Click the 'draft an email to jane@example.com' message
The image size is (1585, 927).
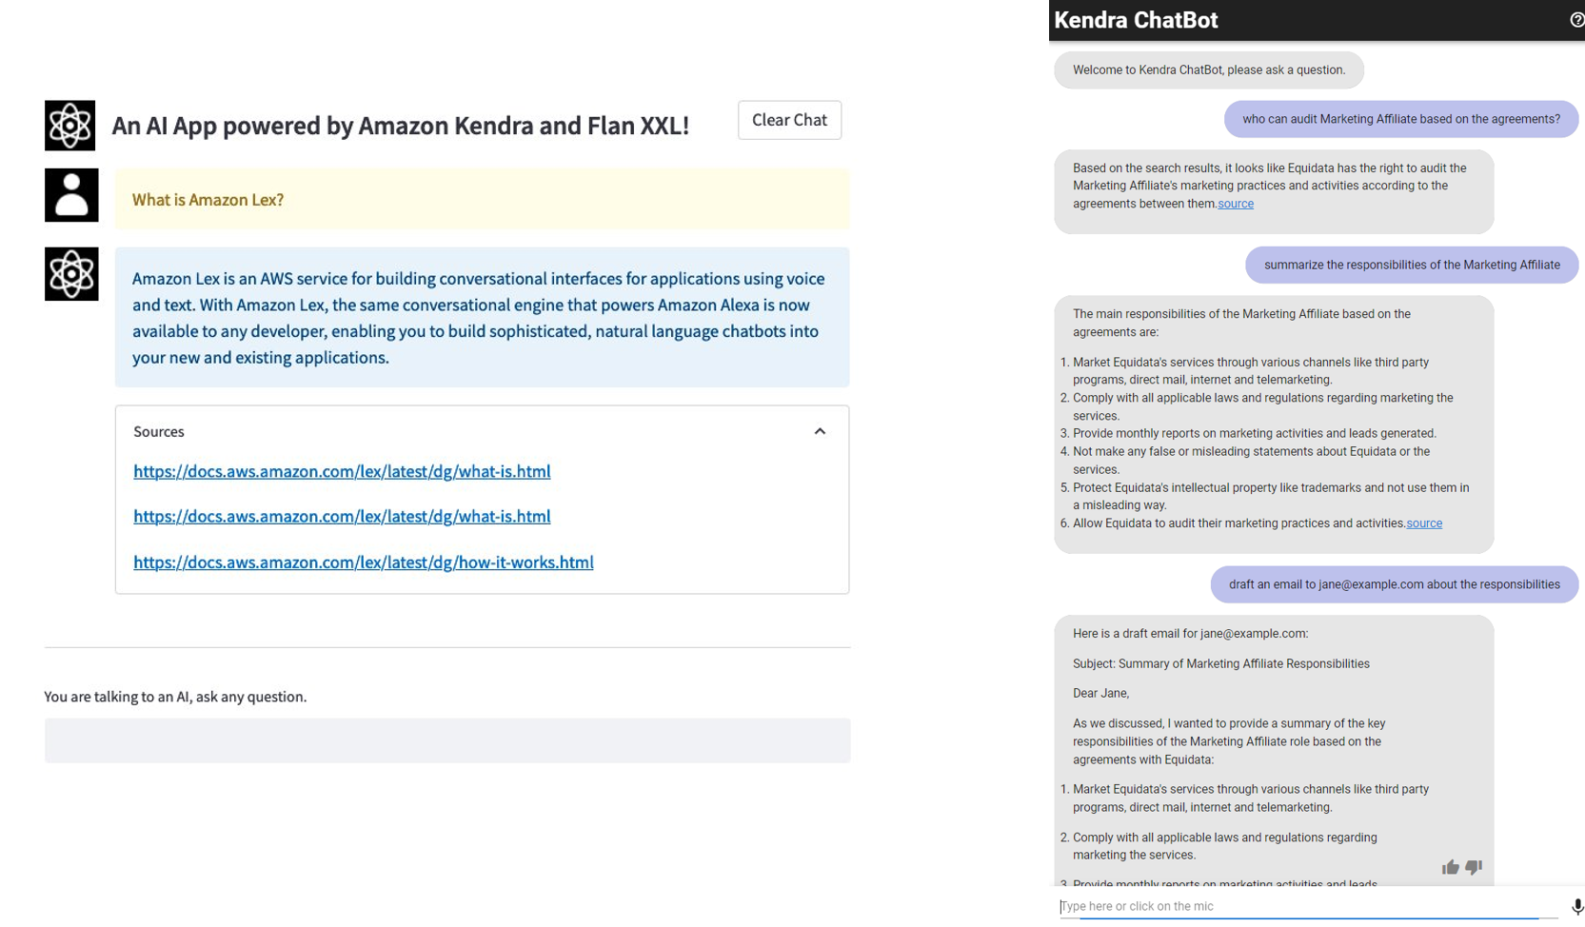point(1394,584)
